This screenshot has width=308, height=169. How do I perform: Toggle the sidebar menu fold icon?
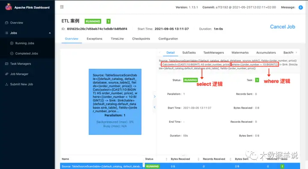point(62,7)
